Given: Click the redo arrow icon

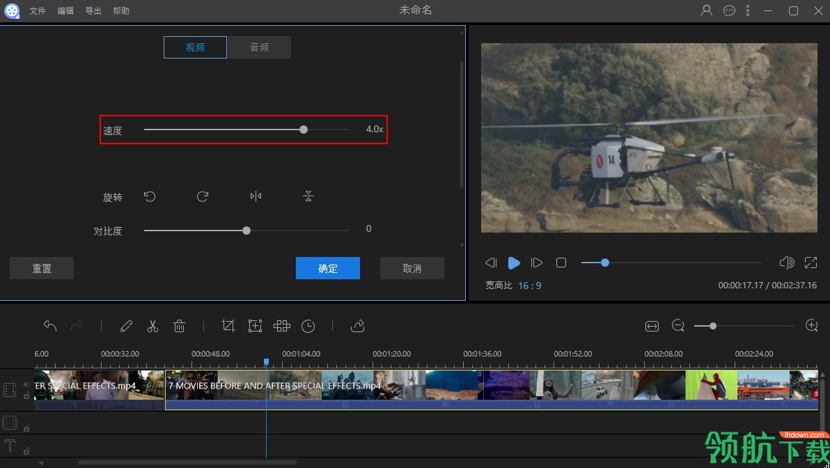Looking at the screenshot, I should (77, 326).
